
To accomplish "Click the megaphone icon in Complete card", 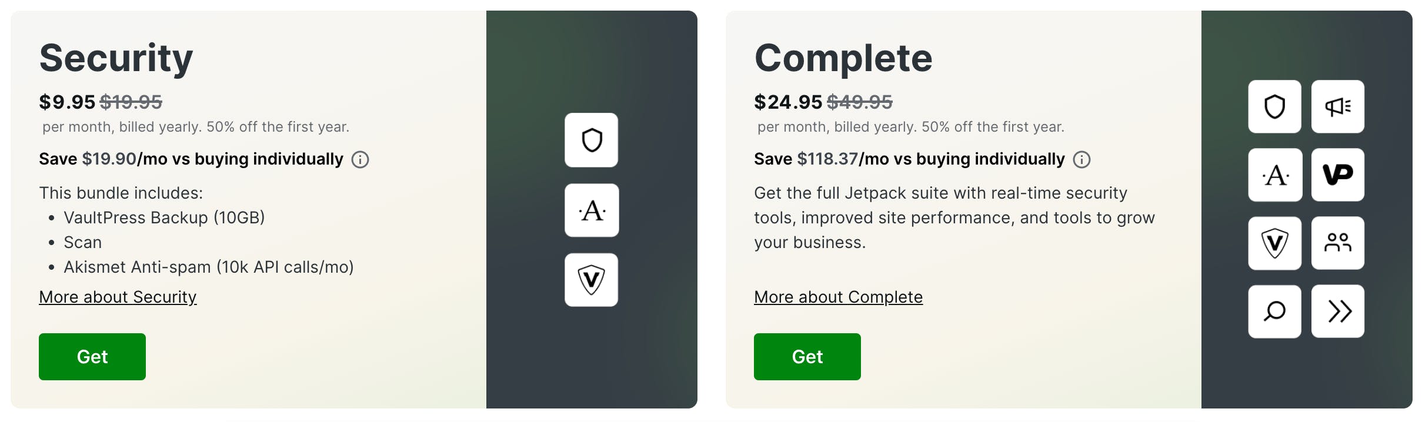I will pos(1337,107).
